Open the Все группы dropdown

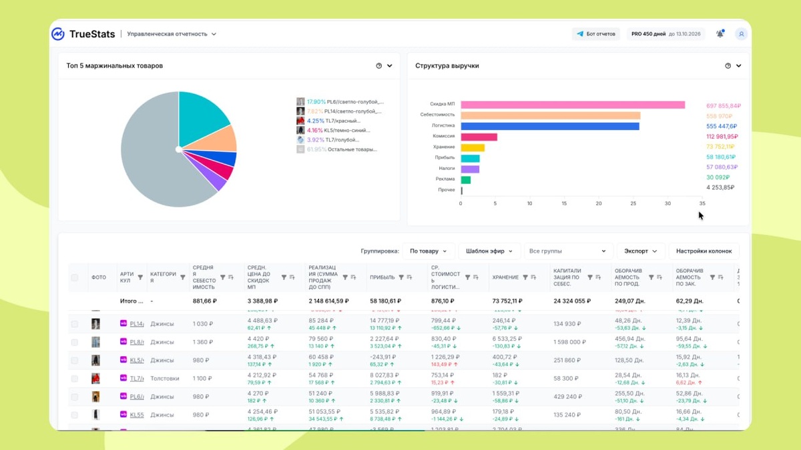pos(568,251)
